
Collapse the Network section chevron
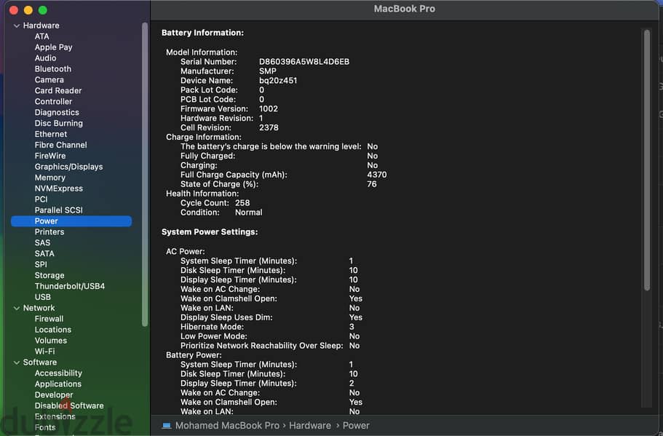pyautogui.click(x=17, y=309)
